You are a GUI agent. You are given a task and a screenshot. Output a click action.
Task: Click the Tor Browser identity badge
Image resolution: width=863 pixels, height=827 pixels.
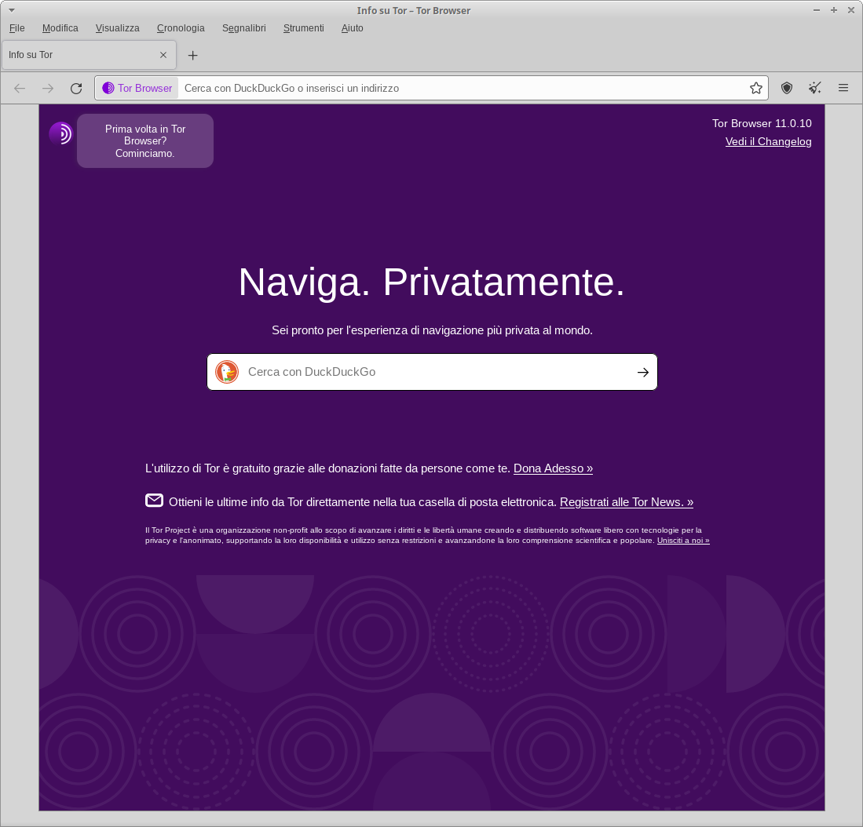pyautogui.click(x=137, y=89)
